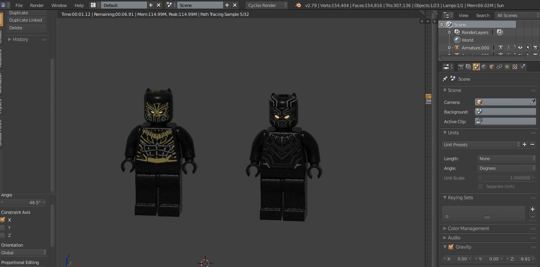Viewport: 540px width, 267px height.
Task: Open the Constraints properties tab
Action: (x=499, y=67)
